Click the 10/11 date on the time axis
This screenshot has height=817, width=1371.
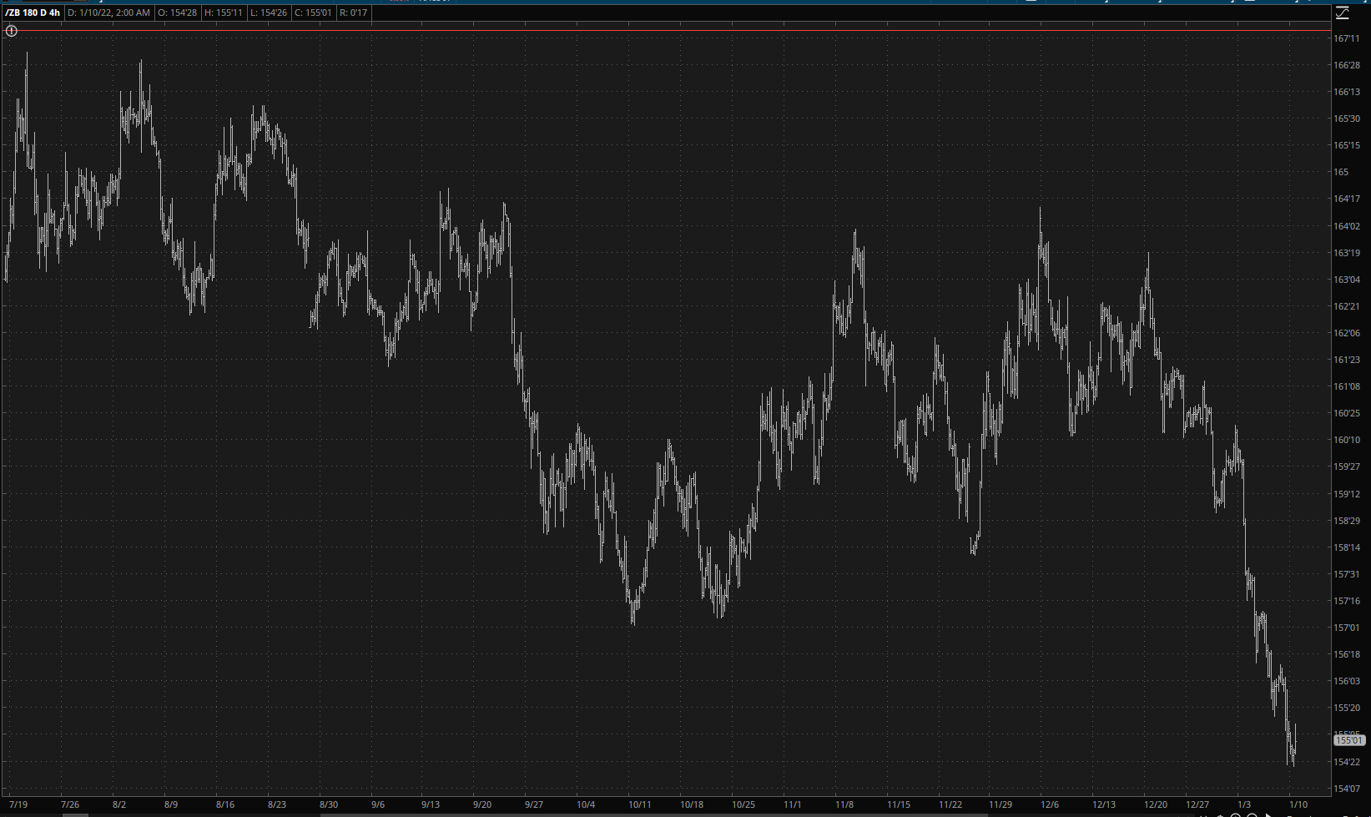pyautogui.click(x=640, y=804)
